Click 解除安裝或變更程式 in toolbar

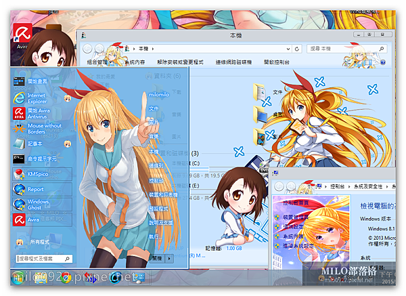point(180,62)
